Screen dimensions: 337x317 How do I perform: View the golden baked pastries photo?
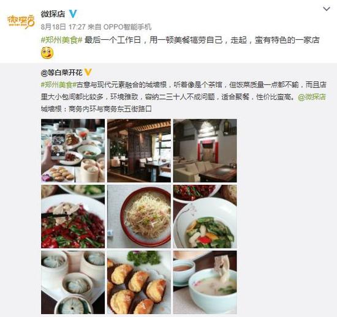pos(139,283)
